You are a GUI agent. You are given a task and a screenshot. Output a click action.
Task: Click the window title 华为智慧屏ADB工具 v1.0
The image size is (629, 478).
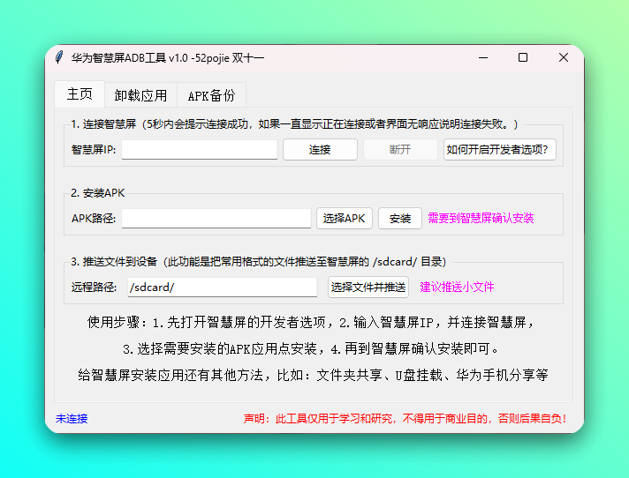tap(168, 58)
